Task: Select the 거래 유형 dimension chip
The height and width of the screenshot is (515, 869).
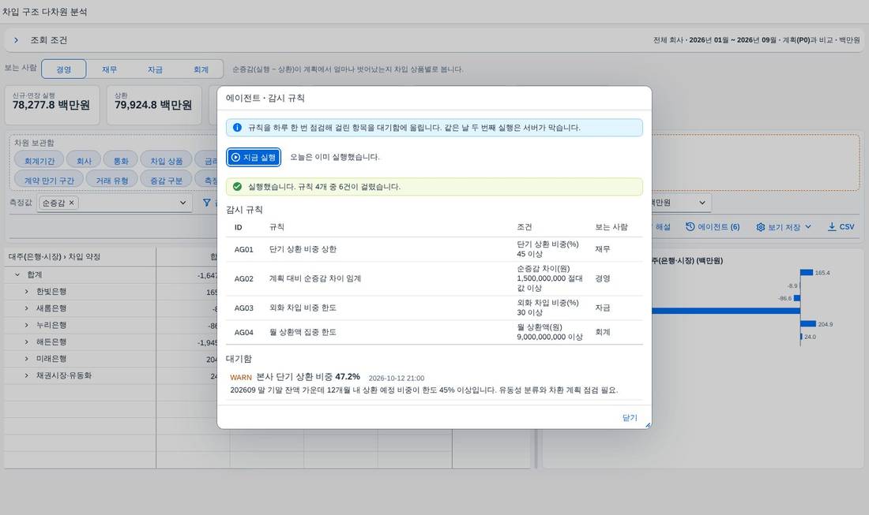Action: 112,181
